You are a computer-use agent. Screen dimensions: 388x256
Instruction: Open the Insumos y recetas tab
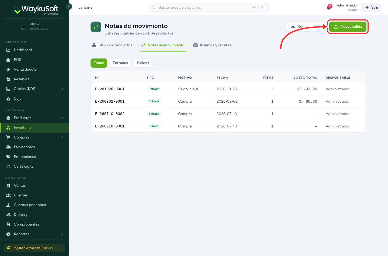pos(212,45)
